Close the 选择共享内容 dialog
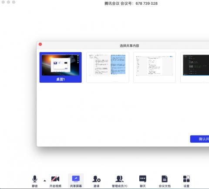This screenshot has height=189, width=209. [40, 44]
